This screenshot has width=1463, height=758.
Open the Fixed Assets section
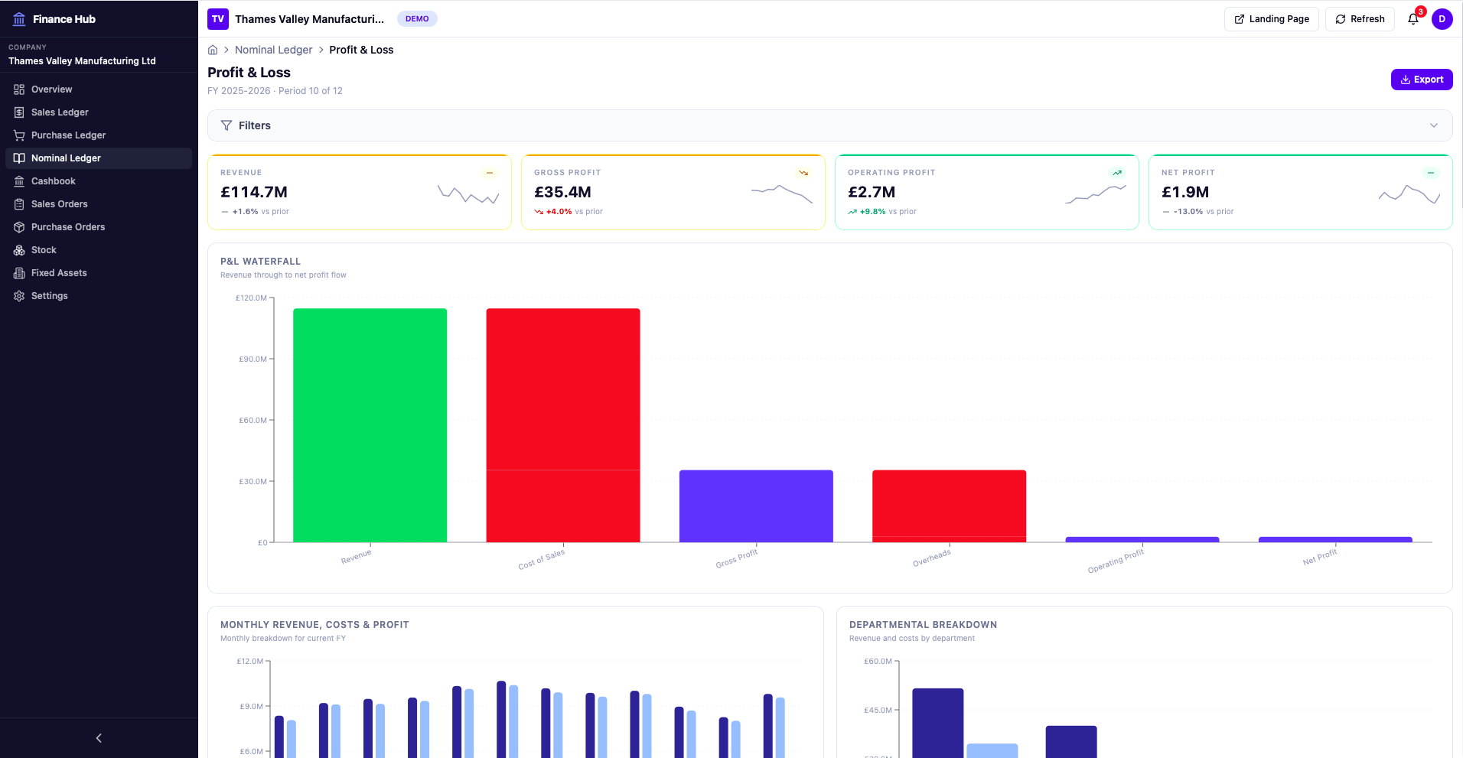click(x=58, y=273)
